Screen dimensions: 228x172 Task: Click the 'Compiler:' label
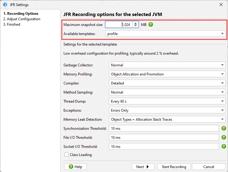tap(71, 83)
